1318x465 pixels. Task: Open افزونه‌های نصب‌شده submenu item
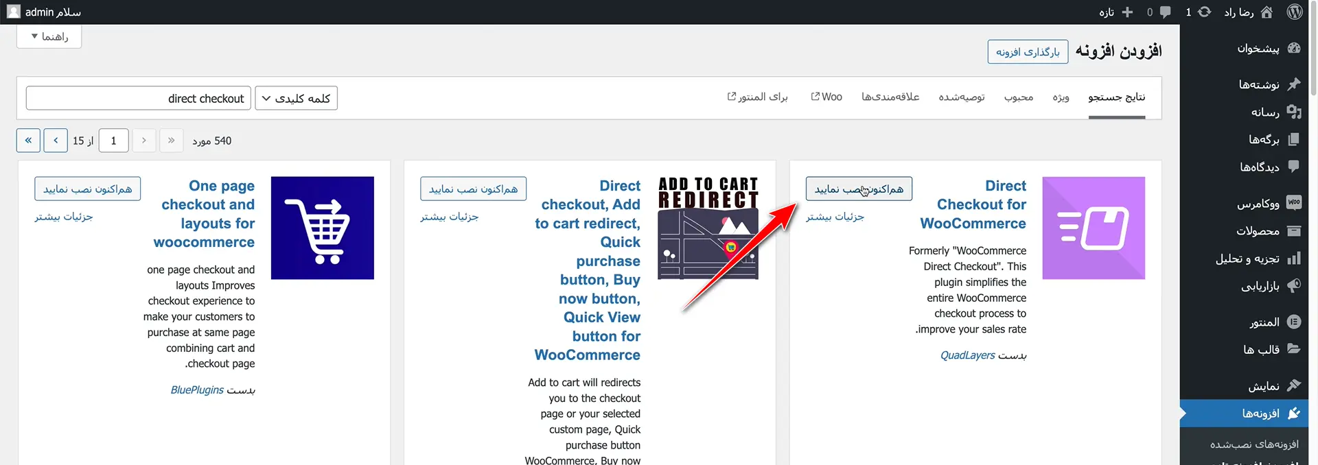click(1254, 444)
